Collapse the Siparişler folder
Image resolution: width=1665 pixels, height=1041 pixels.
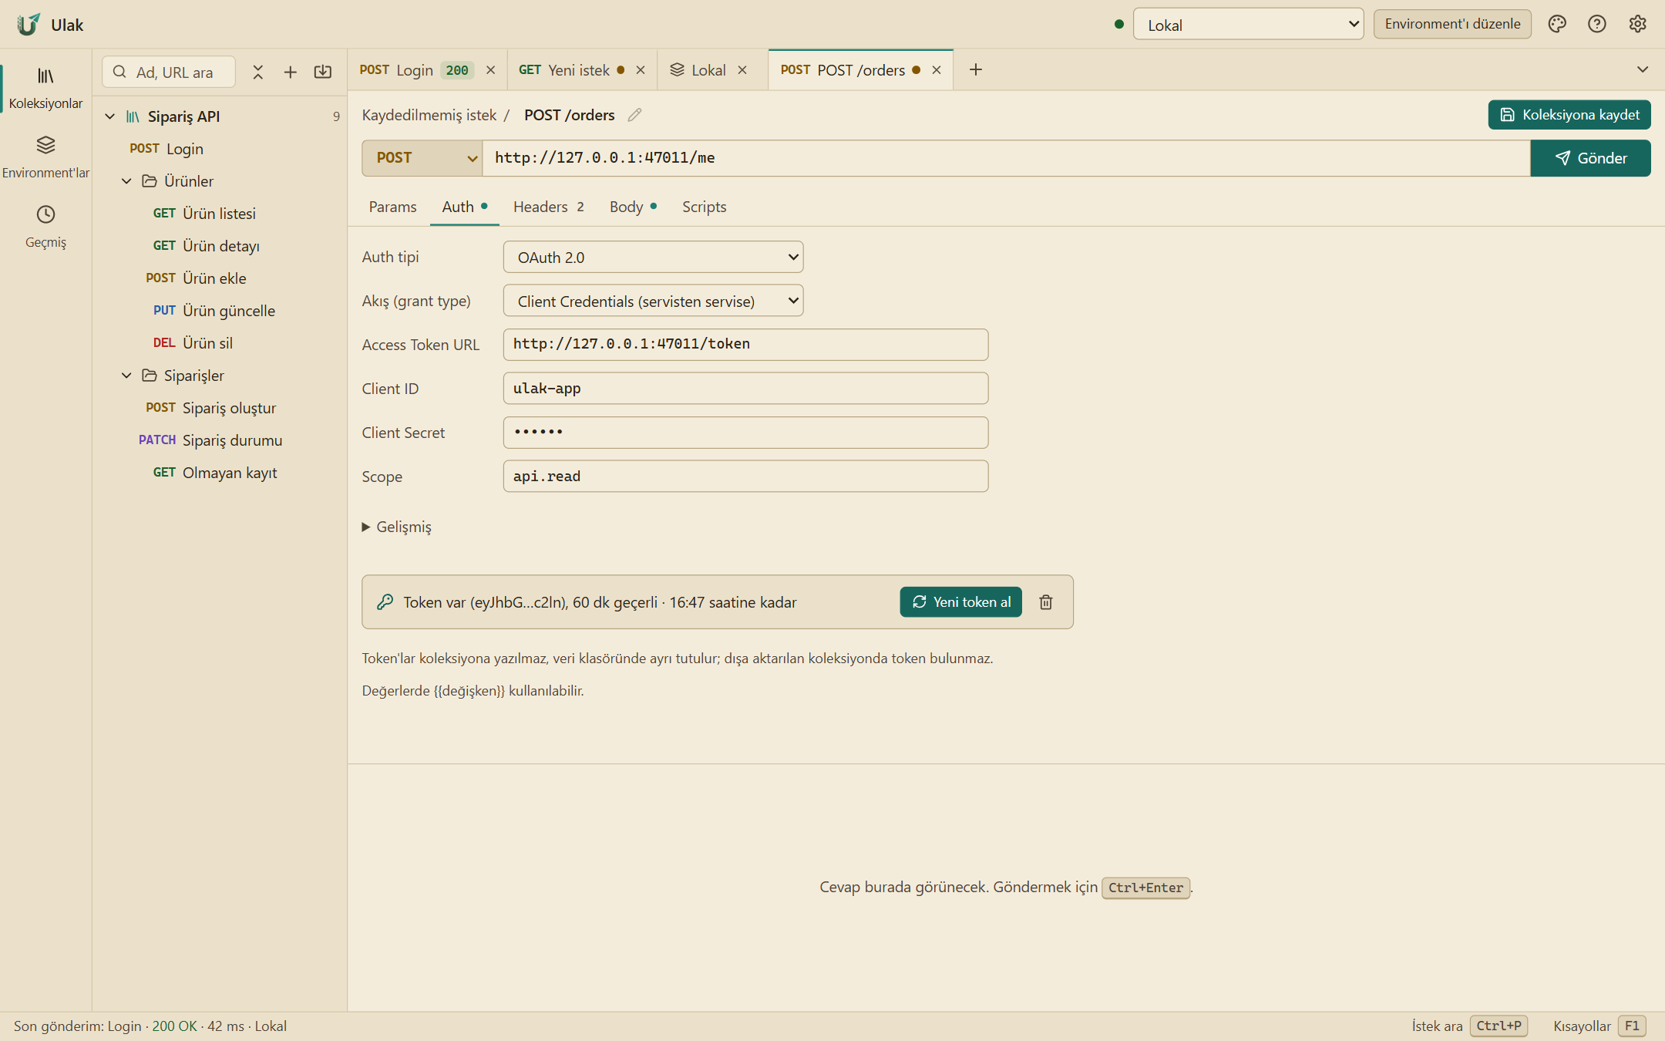tap(127, 376)
